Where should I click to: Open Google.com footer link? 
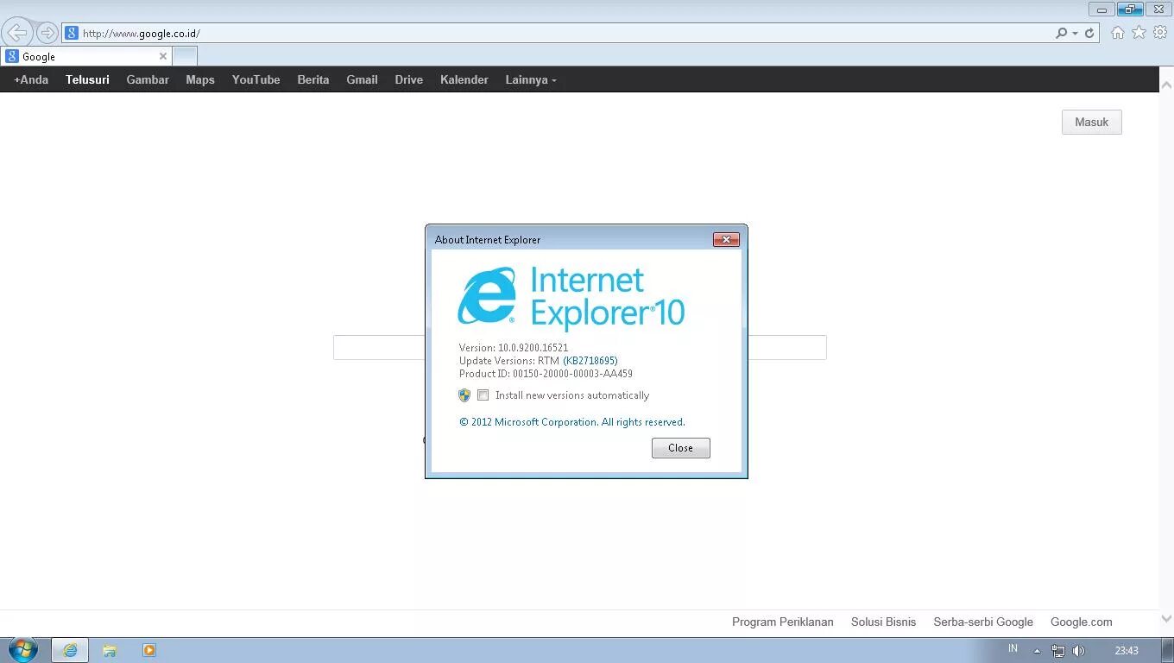coord(1081,622)
